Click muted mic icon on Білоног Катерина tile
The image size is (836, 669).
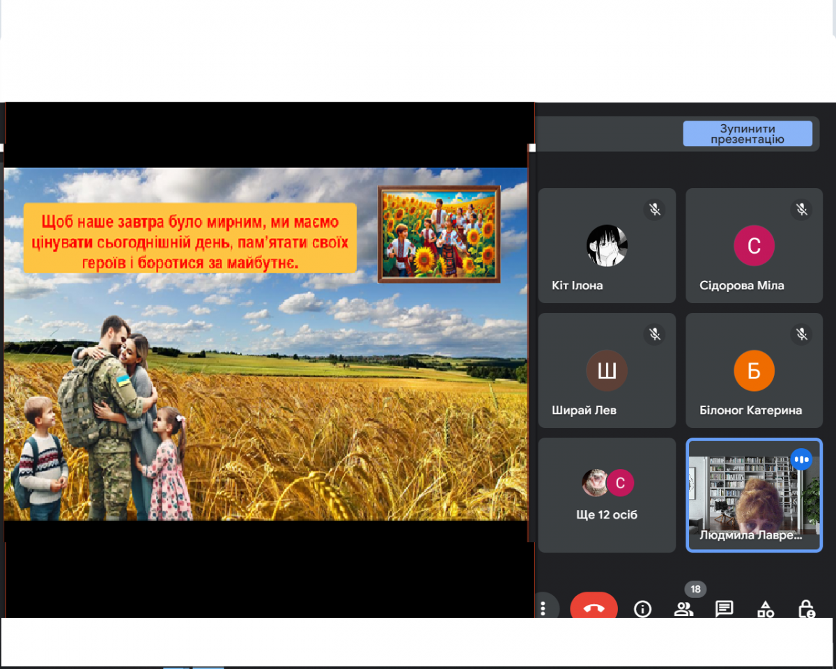pos(802,334)
